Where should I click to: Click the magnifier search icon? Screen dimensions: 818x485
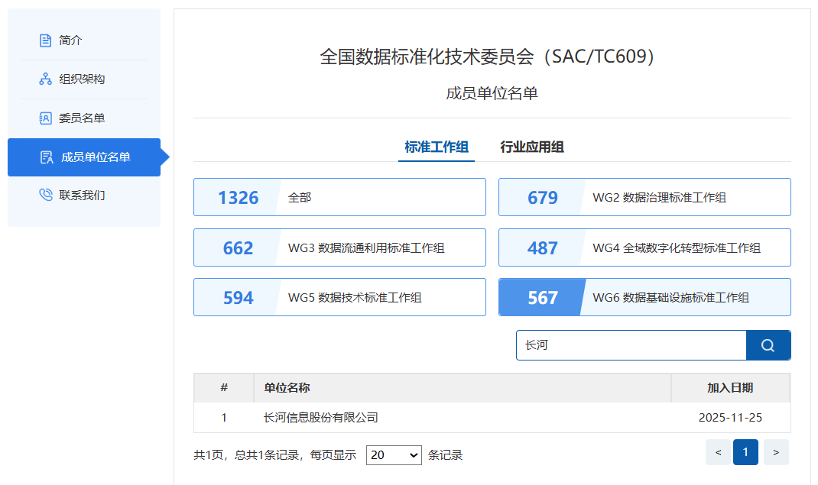(x=768, y=345)
